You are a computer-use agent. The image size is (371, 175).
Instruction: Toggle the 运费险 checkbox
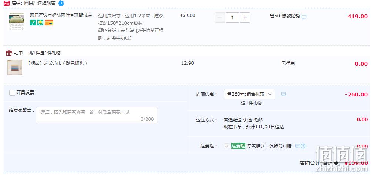(x=227, y=146)
